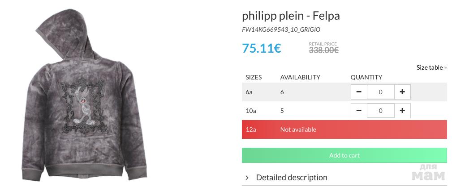The height and width of the screenshot is (187, 452).
Task: Click the product code FW14KG669543_10_GRIGIO
Action: pyautogui.click(x=281, y=29)
